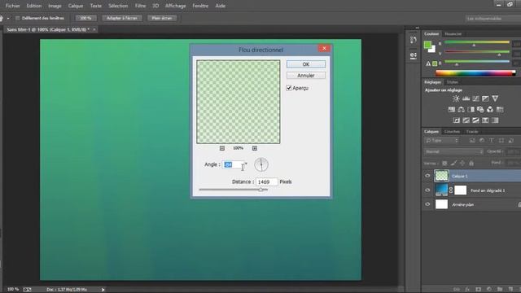
Task: Collapse the panels with double-arrow
Action: (418, 28)
